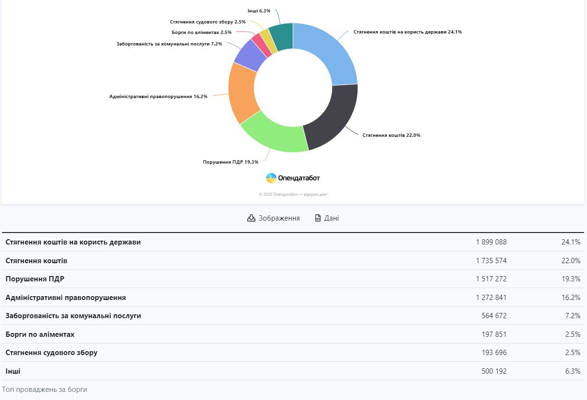Select value 564 672 in table
The image size is (587, 400).
494,316
